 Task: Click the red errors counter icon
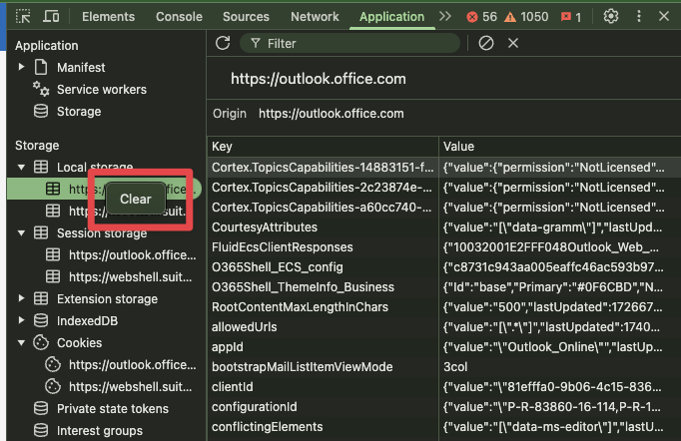[481, 17]
